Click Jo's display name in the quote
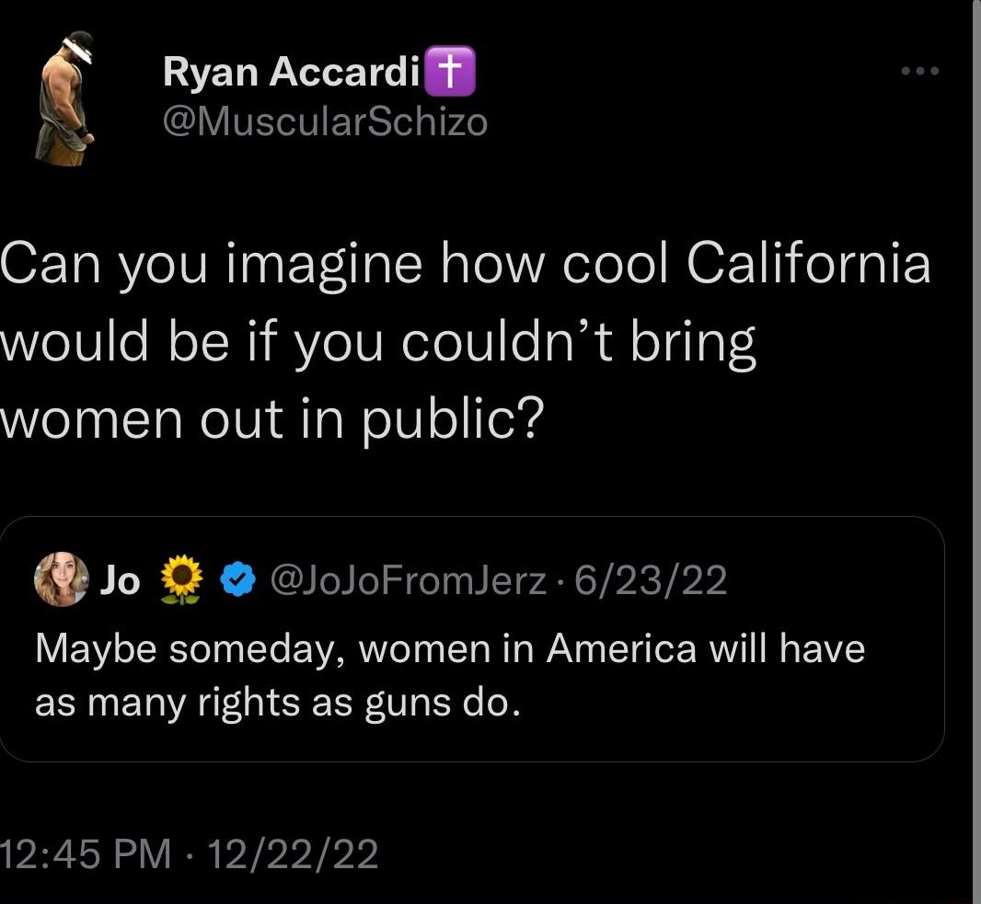The image size is (981, 904). click(x=121, y=579)
